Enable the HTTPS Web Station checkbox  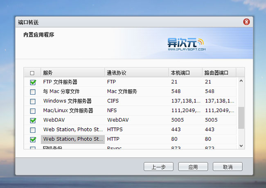(33, 130)
